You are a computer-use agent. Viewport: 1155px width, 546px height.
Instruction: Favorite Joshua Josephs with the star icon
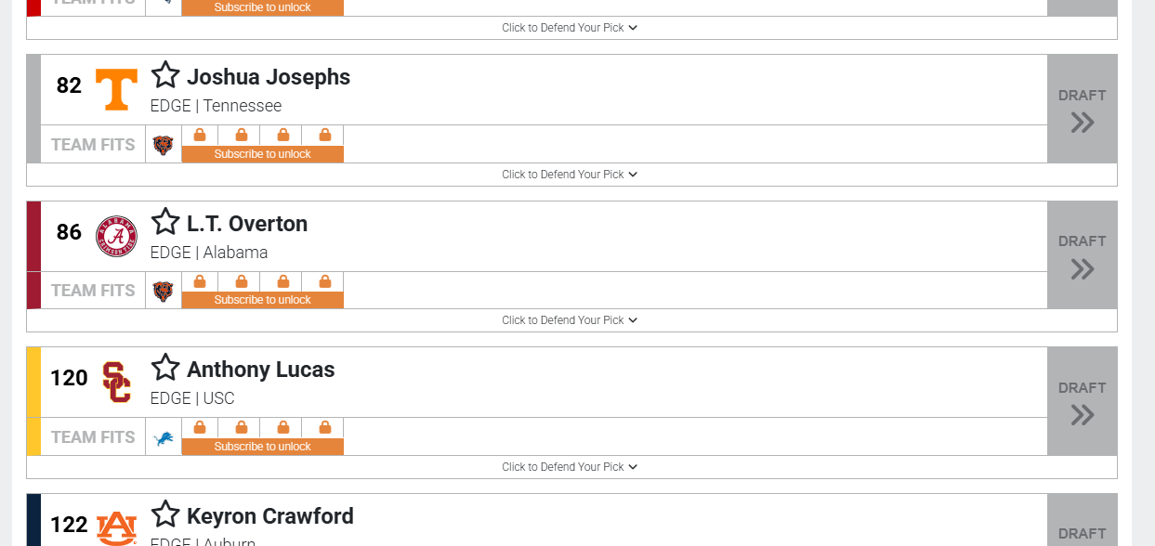pyautogui.click(x=165, y=75)
